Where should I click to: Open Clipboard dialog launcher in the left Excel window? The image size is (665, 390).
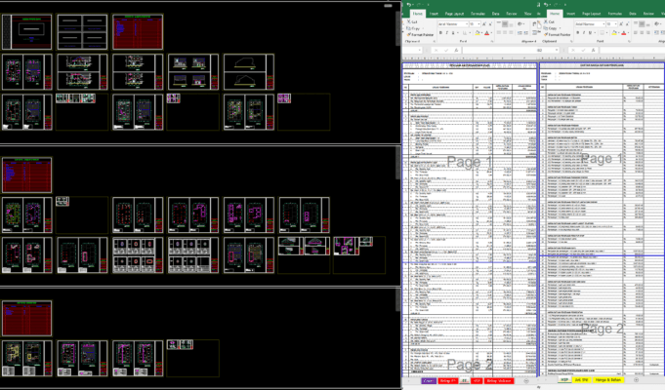tap(434, 41)
